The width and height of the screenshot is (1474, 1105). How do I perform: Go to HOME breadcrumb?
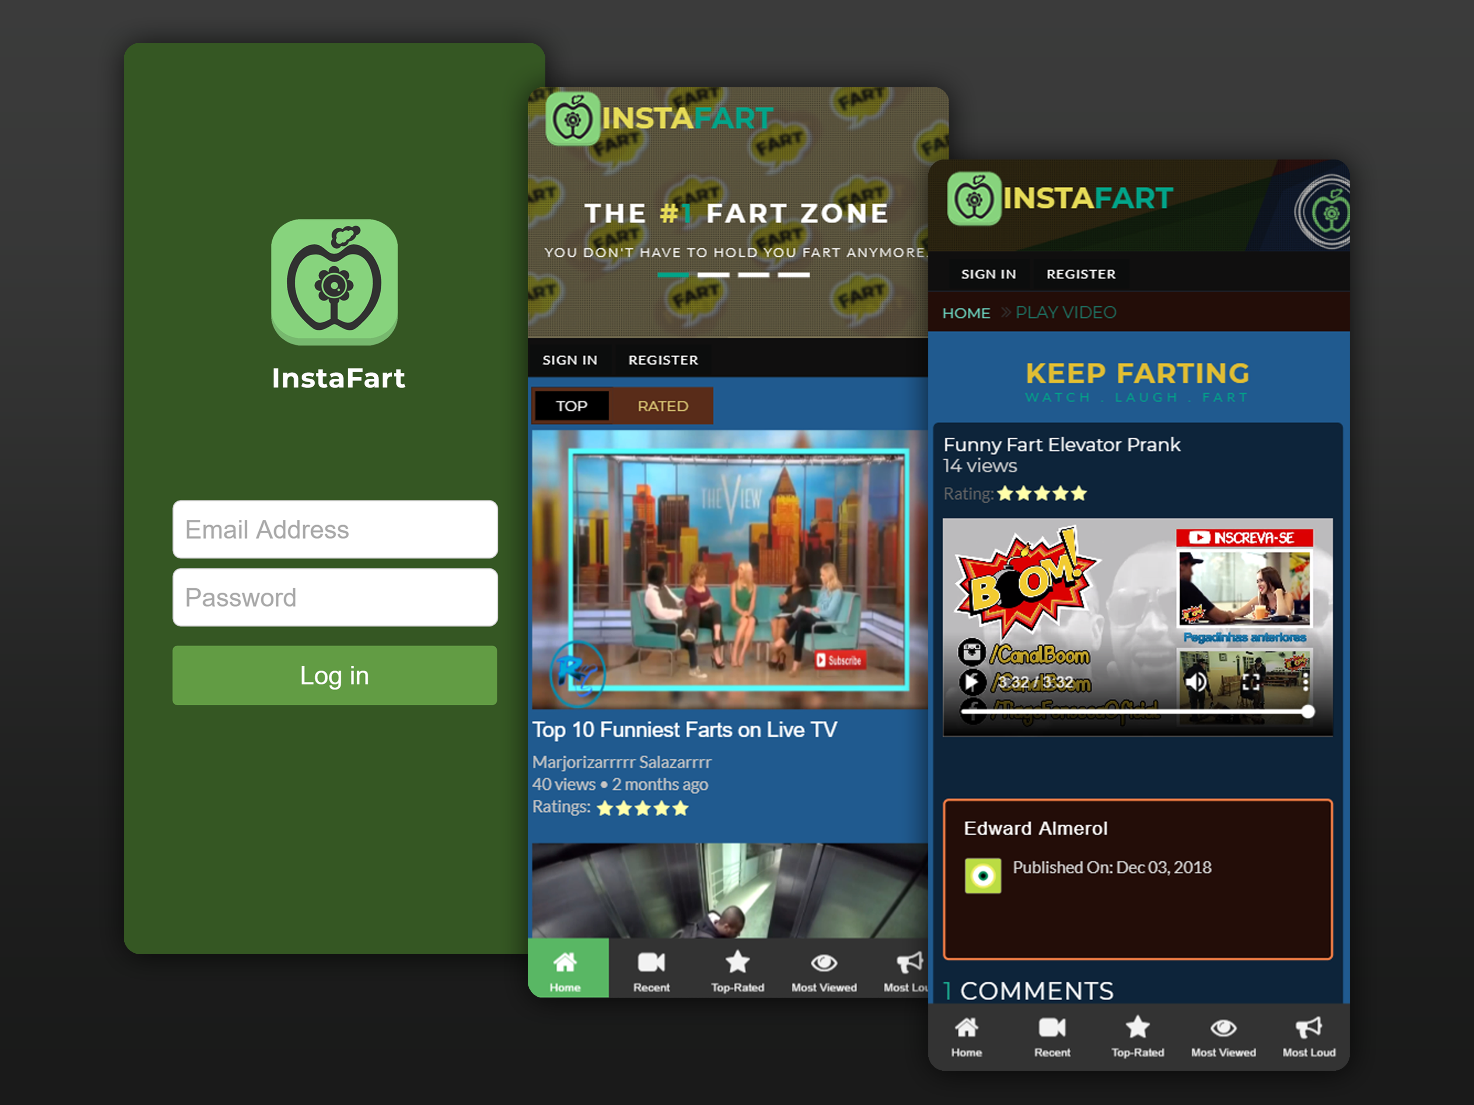966,313
